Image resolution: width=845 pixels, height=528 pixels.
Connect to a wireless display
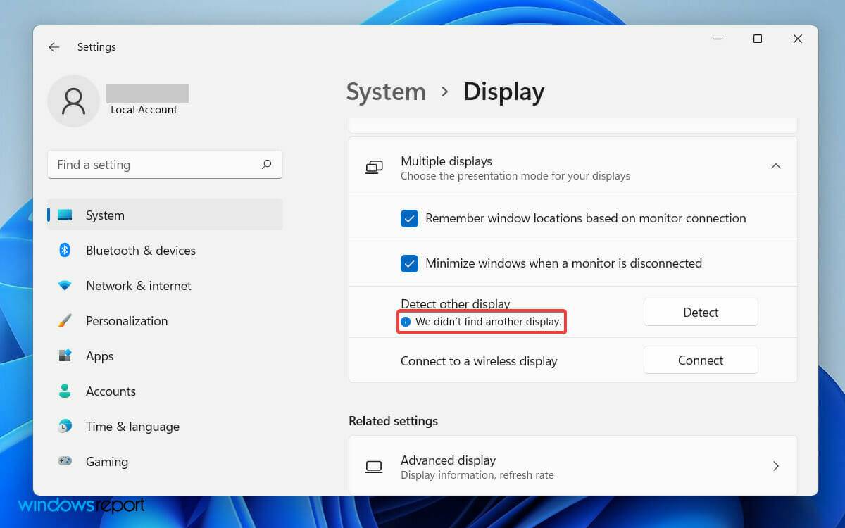pyautogui.click(x=700, y=360)
